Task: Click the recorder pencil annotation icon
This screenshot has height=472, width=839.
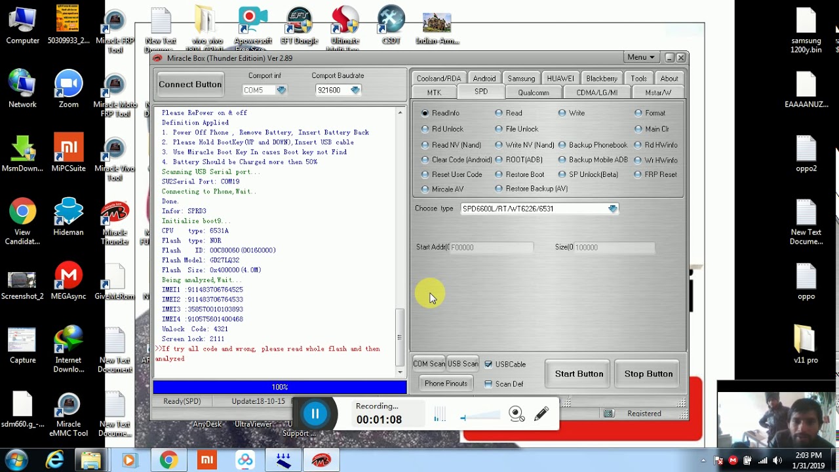Action: pyautogui.click(x=541, y=414)
